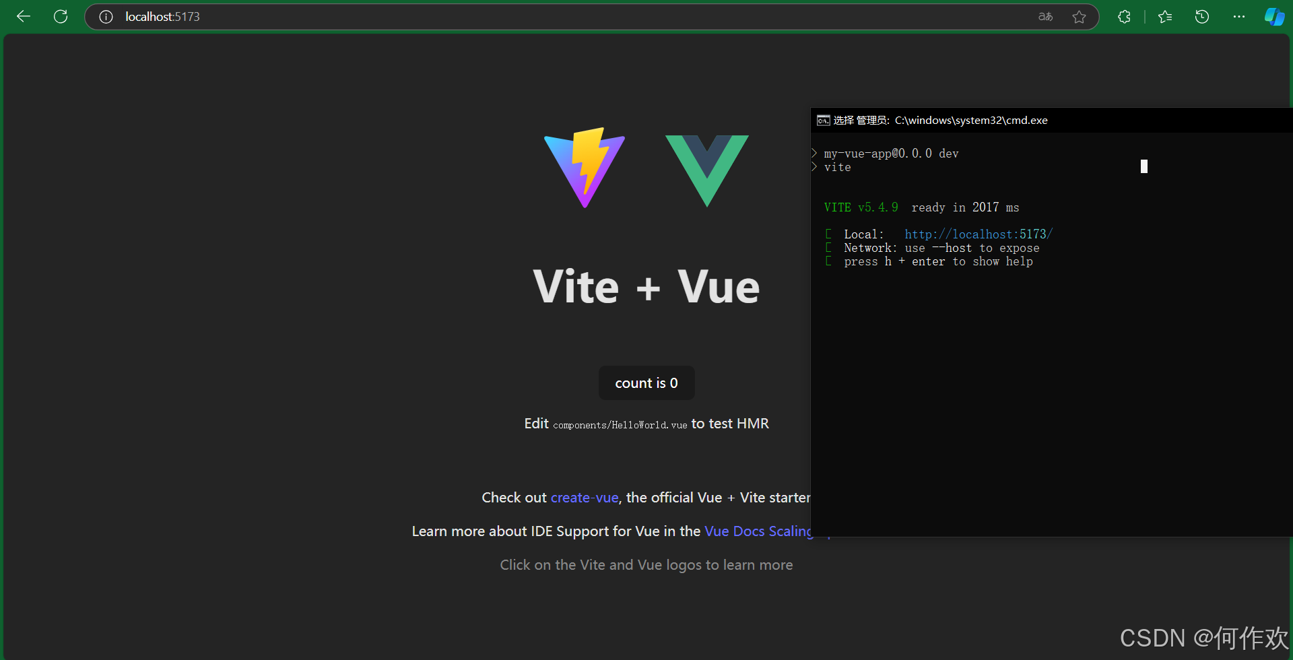
Task: Open browser history icon
Action: click(1202, 17)
